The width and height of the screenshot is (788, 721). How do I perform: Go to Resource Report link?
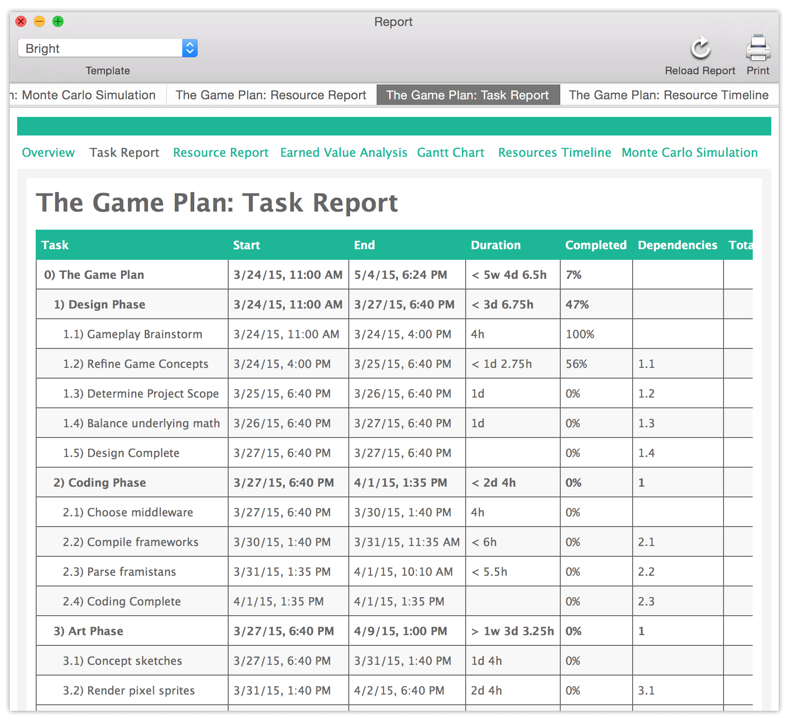click(x=221, y=153)
